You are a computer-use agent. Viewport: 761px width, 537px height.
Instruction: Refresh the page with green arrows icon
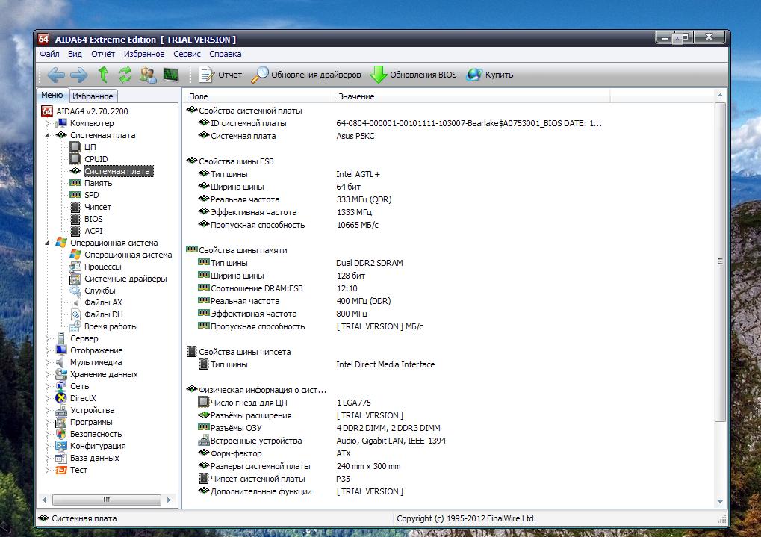click(125, 74)
